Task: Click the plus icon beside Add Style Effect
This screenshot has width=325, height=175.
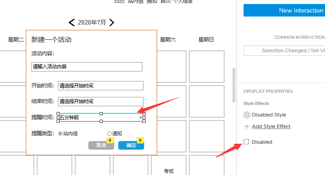Action: pos(247,127)
